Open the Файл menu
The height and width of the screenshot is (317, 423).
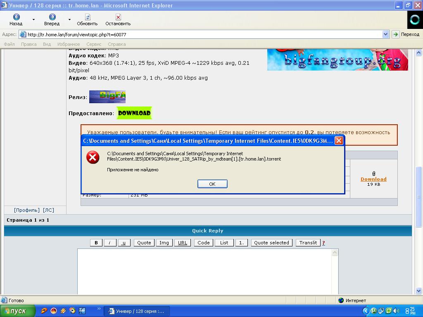click(9, 44)
